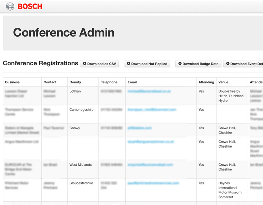Open the email link in the West Midlands row
Viewport: 263px width, 205px height.
point(150,165)
